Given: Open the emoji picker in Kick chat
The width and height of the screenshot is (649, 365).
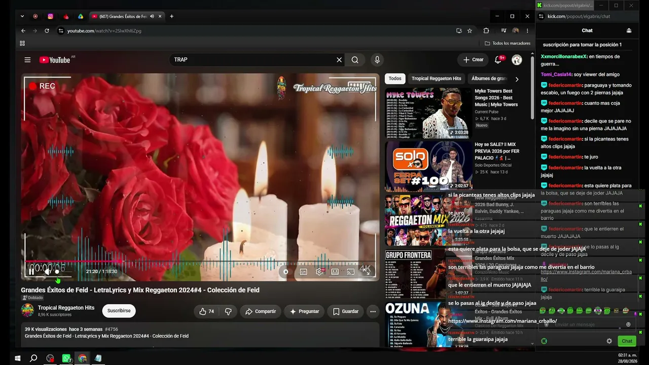Looking at the screenshot, I should tap(628, 324).
